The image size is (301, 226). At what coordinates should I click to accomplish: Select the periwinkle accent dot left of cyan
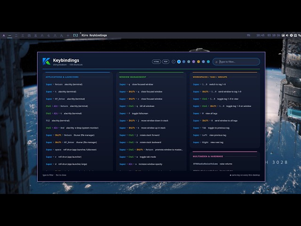pos(203,62)
